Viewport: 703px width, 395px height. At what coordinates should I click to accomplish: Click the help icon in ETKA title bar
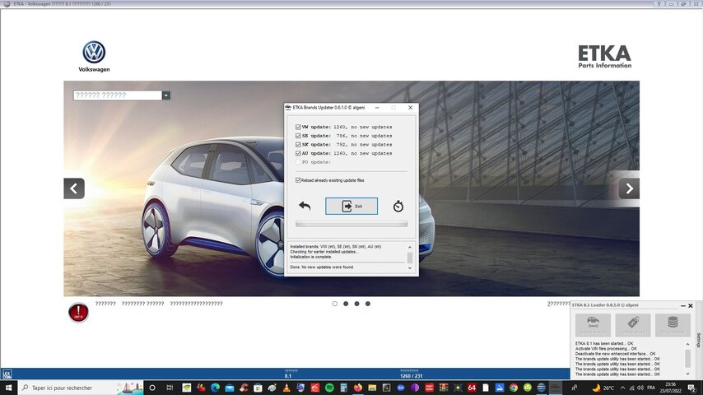[x=659, y=3]
